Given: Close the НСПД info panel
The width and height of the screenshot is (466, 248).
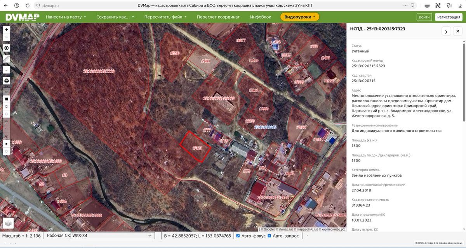Looking at the screenshot, I should point(458,31).
